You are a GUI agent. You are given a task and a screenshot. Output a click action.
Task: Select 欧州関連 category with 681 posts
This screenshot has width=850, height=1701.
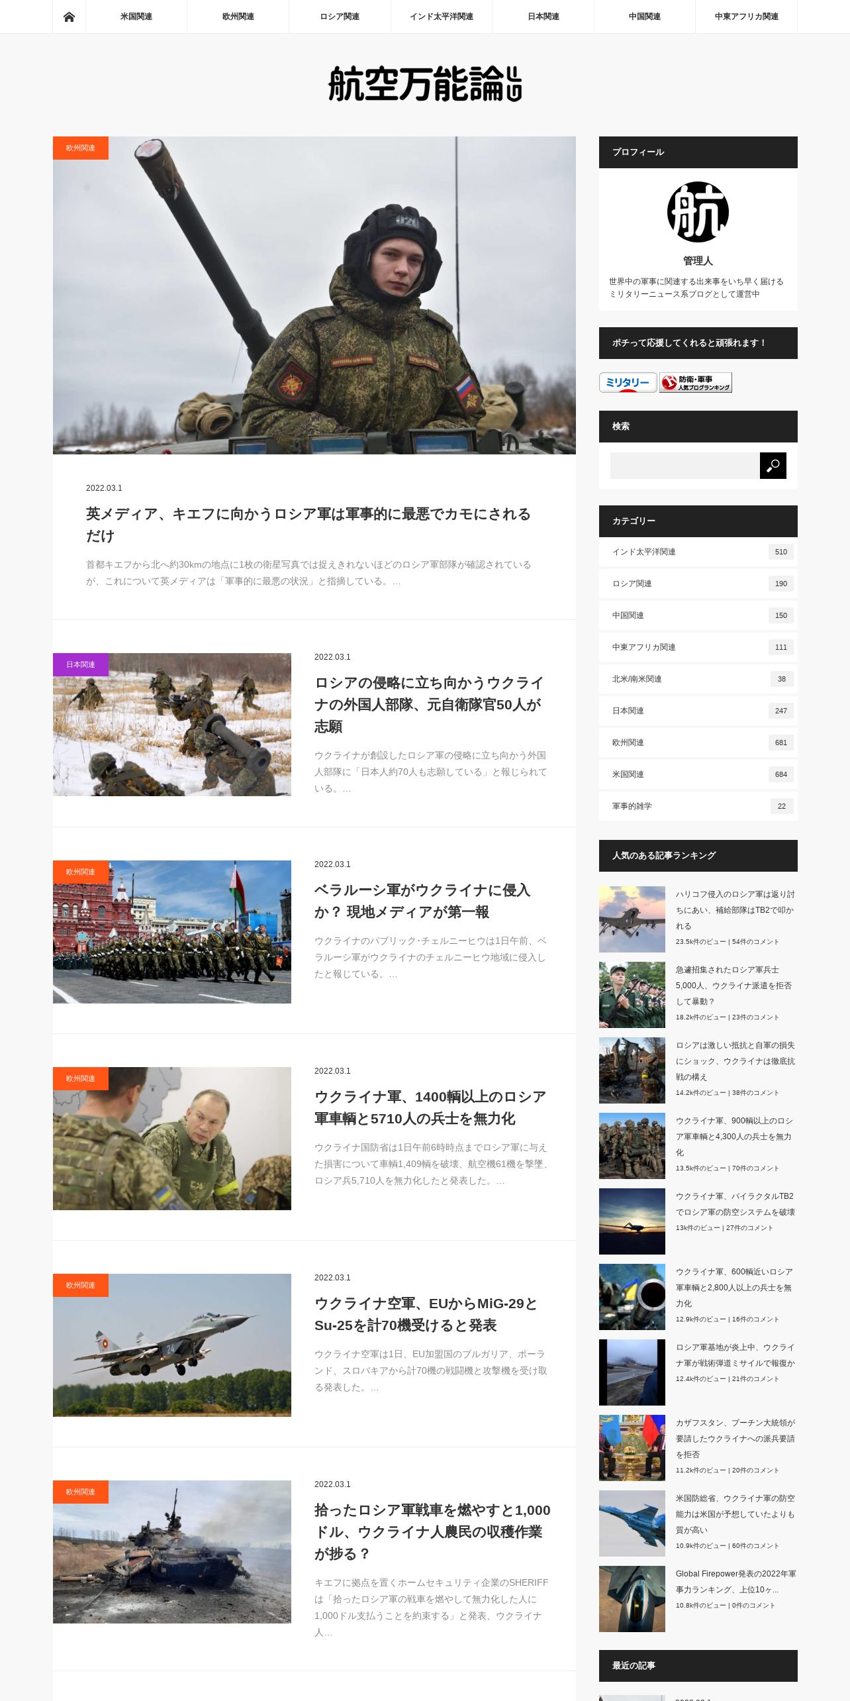(x=698, y=743)
